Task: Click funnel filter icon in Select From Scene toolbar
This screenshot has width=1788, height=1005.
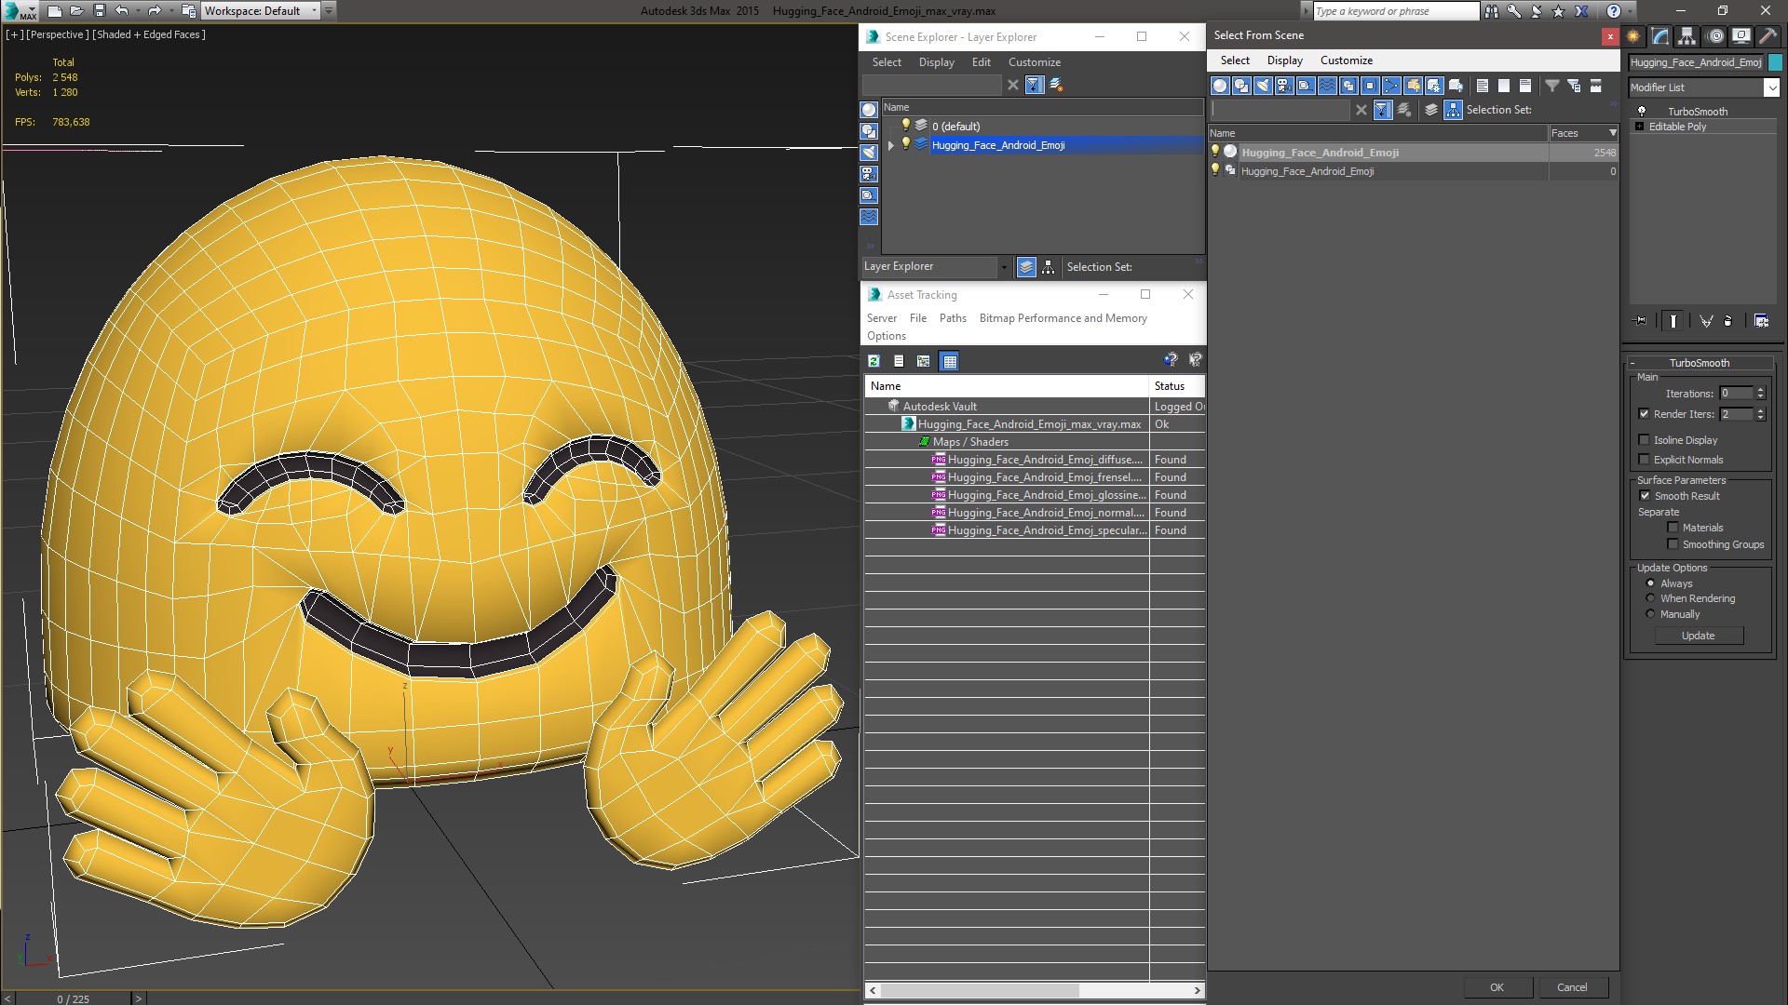Action: 1552,86
